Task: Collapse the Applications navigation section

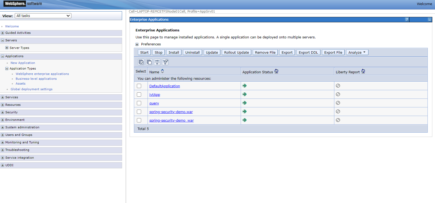Action: (2, 56)
